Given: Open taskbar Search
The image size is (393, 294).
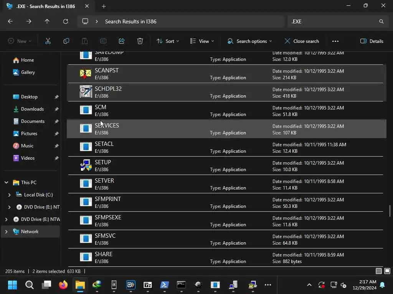Looking at the screenshot, I should click(x=29, y=285).
